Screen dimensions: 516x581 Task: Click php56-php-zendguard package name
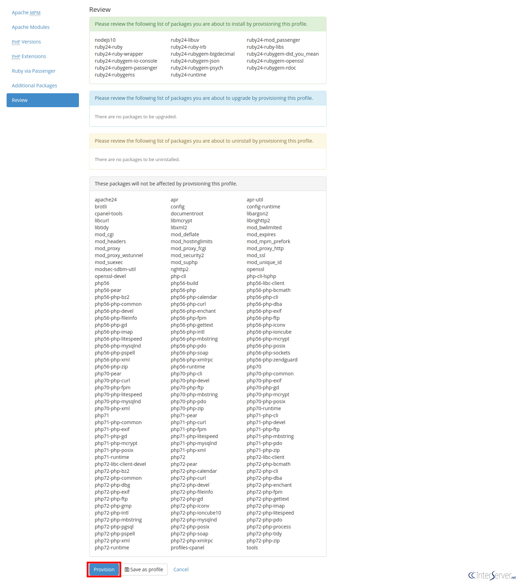(x=272, y=360)
